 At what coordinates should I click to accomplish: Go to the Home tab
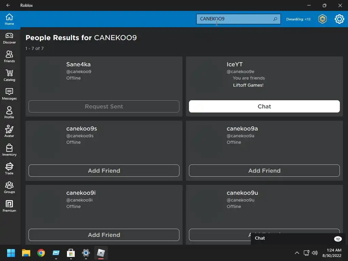click(x=9, y=19)
